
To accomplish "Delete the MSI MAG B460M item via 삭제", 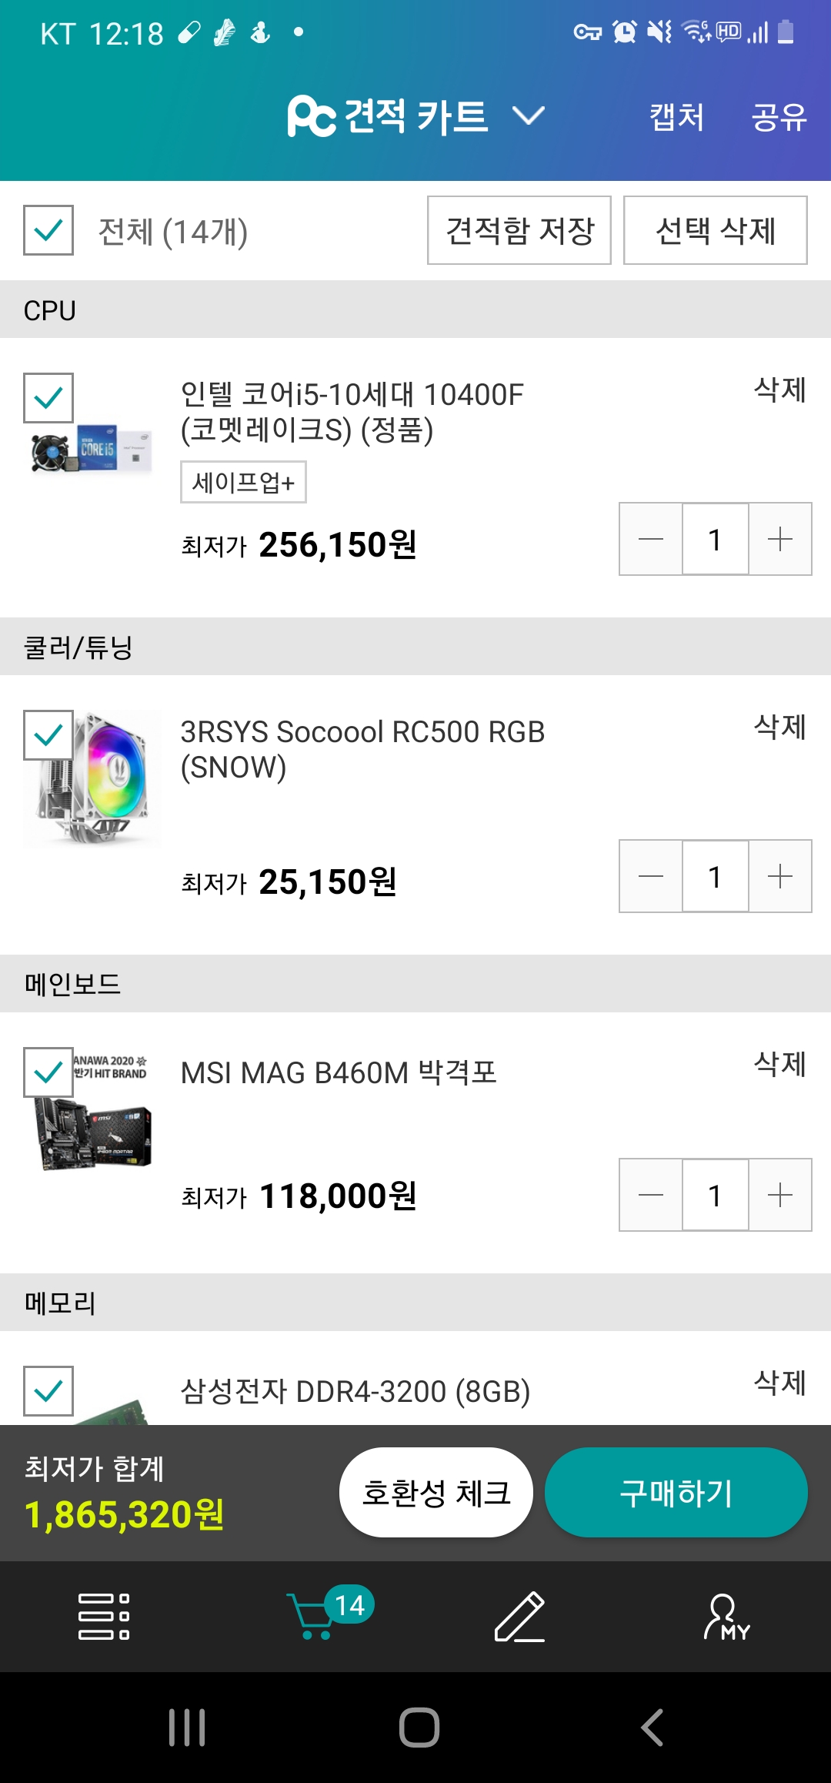I will coord(779,1064).
